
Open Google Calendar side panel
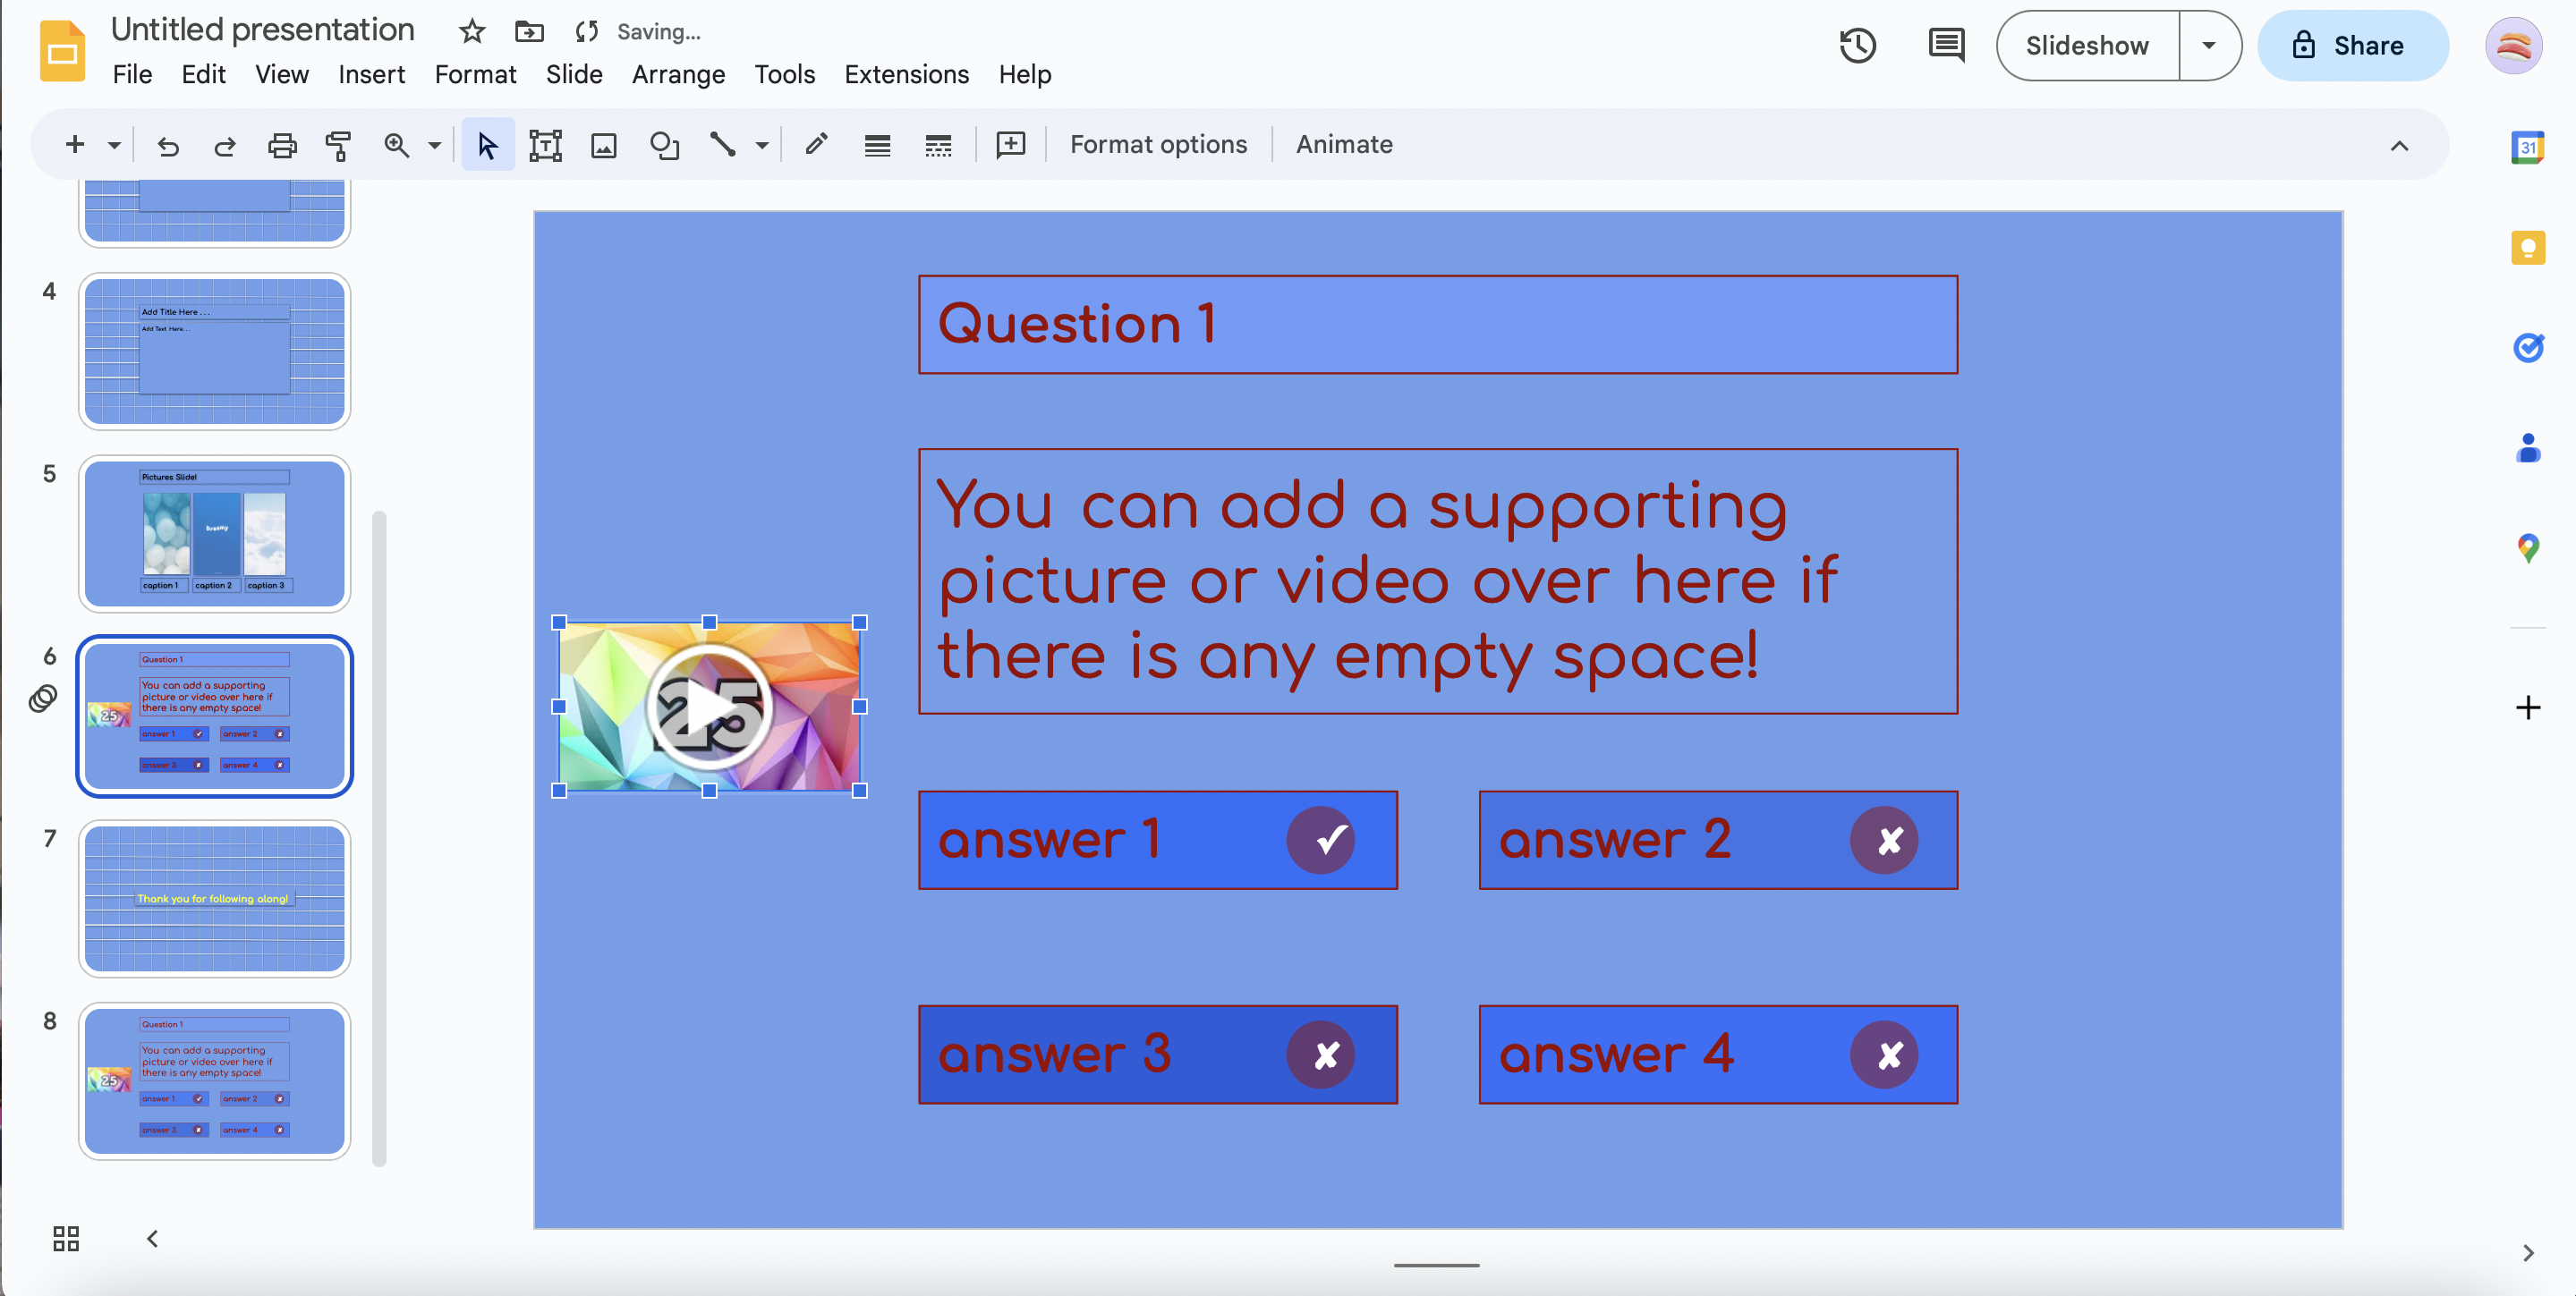point(2527,148)
